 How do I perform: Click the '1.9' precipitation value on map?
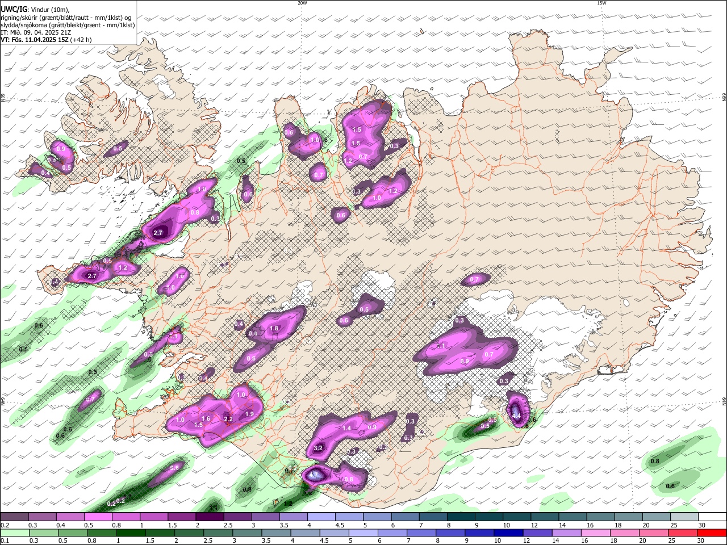[249, 414]
